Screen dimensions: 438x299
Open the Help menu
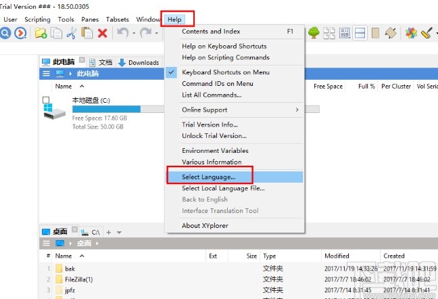174,20
